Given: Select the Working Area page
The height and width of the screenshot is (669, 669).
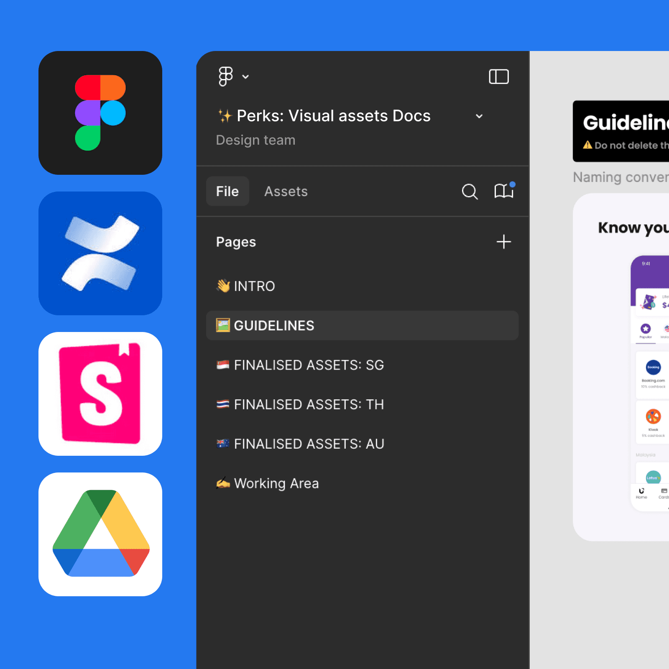Looking at the screenshot, I should tap(362, 483).
